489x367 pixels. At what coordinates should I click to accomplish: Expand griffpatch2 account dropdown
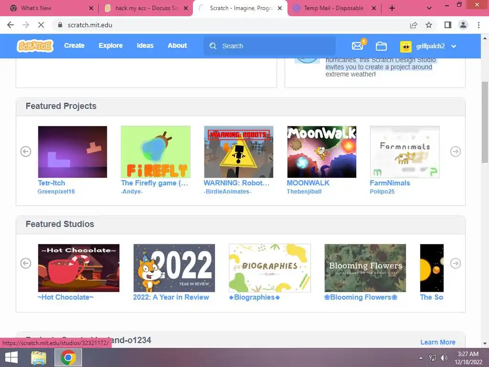[454, 46]
